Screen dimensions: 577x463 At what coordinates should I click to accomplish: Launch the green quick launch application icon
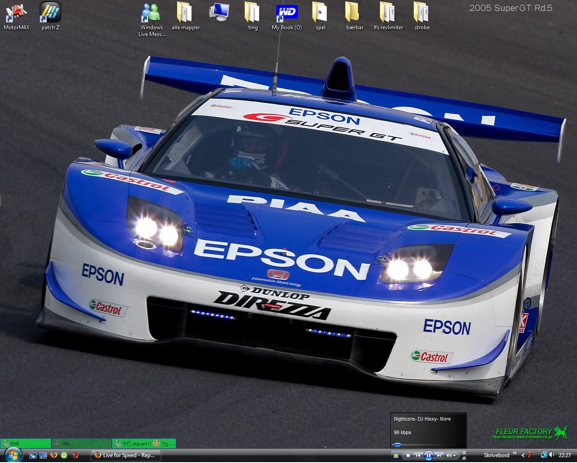64,455
